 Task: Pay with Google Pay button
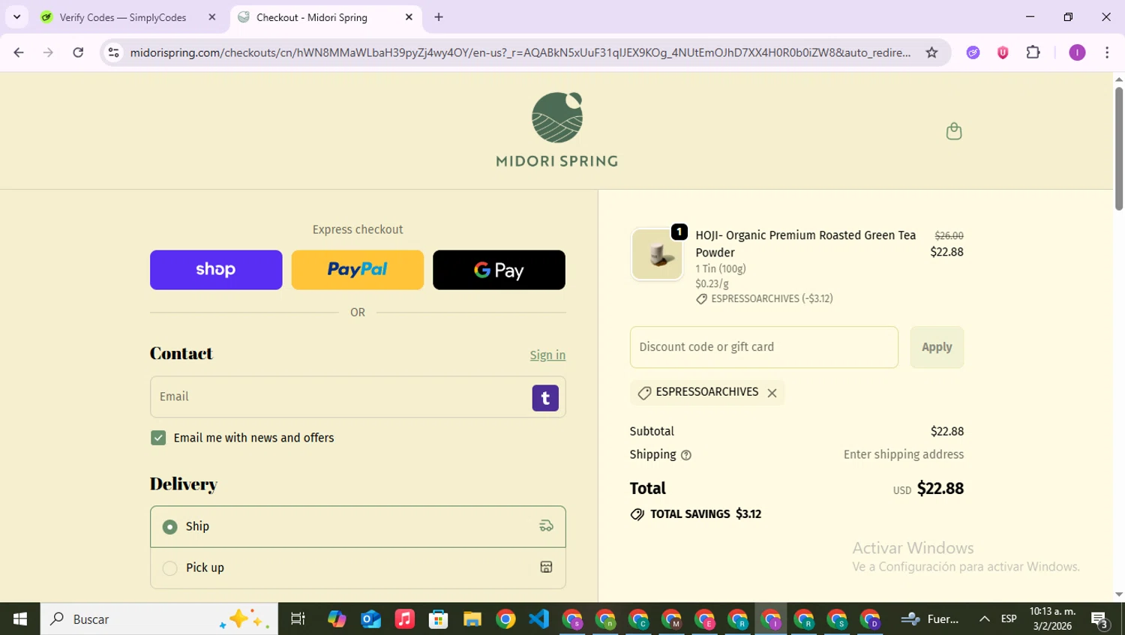click(499, 270)
